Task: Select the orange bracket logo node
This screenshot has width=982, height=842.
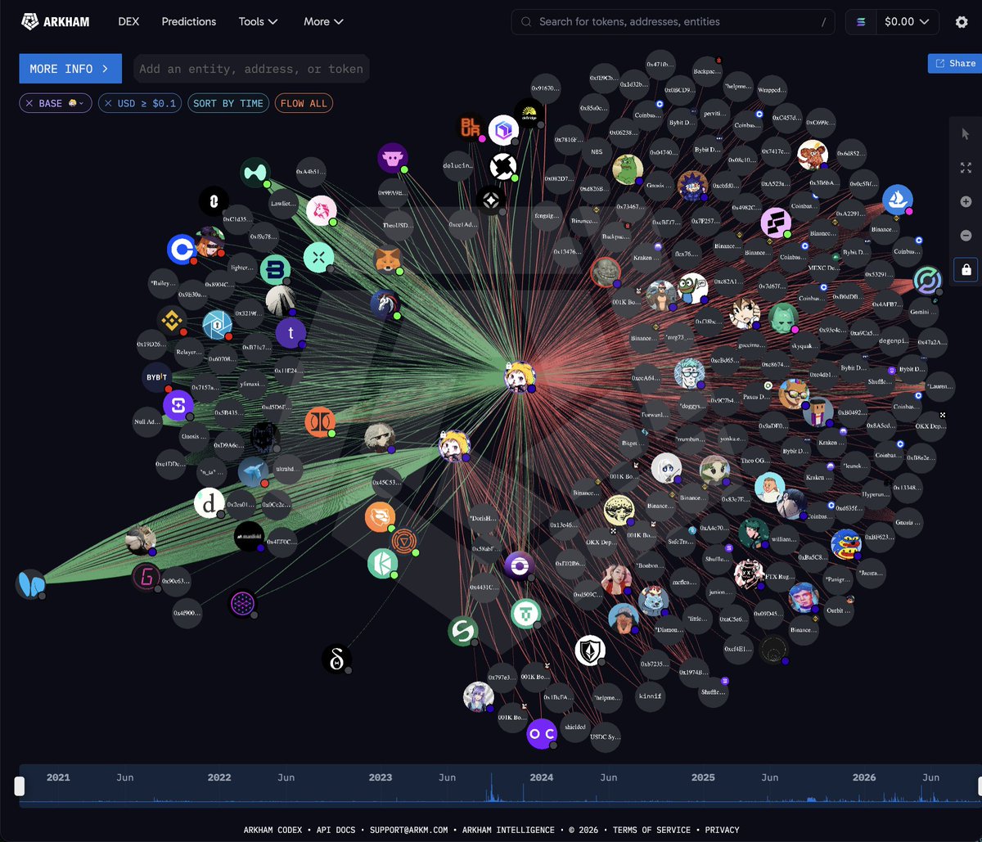Action: (x=319, y=422)
